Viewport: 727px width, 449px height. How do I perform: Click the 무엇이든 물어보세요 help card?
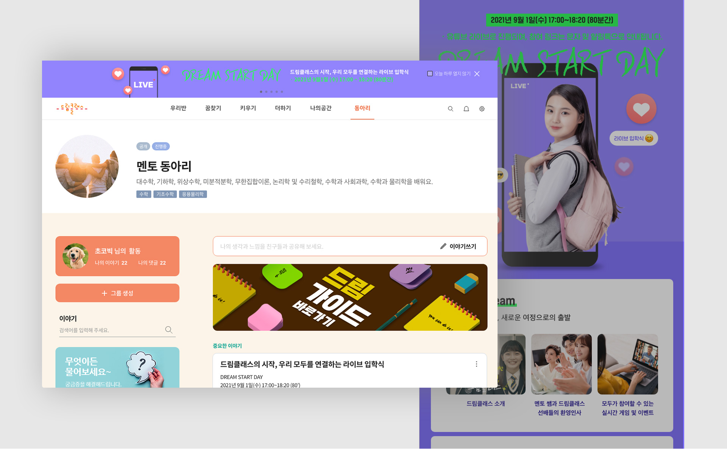click(117, 367)
